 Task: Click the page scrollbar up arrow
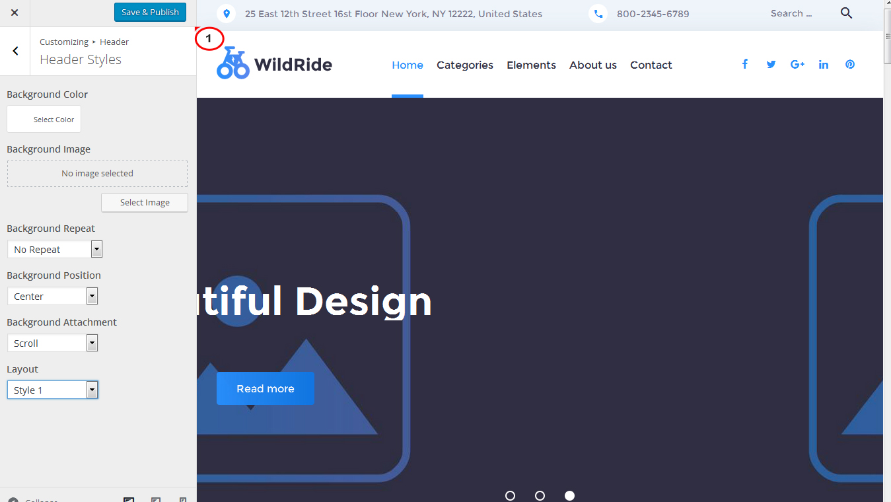coord(887,5)
